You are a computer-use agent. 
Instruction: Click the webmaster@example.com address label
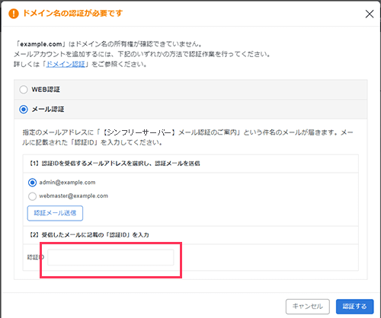(73, 196)
